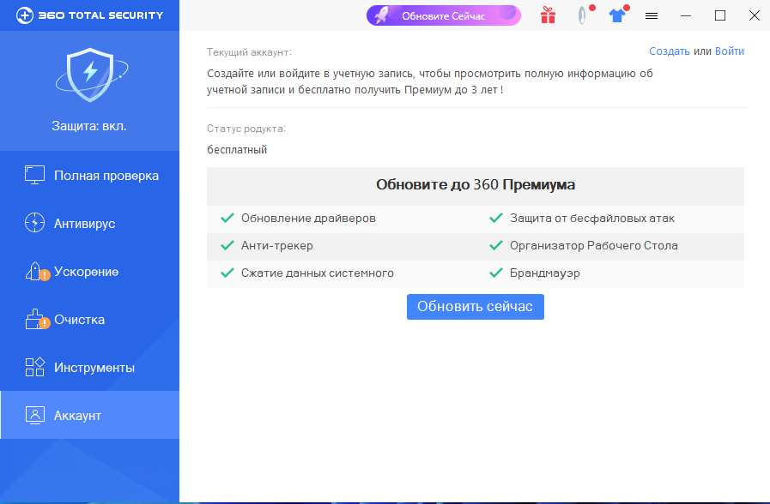
Task: Click the blue Обновить сейчас button
Action: click(476, 307)
